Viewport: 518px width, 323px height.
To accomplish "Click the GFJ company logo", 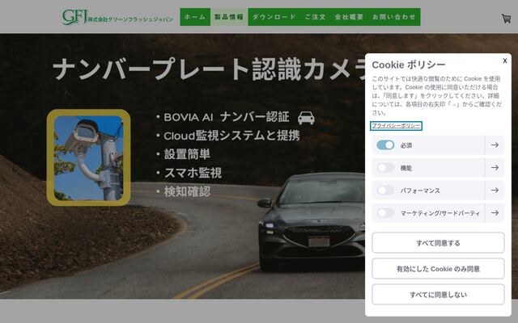I will tap(74, 17).
